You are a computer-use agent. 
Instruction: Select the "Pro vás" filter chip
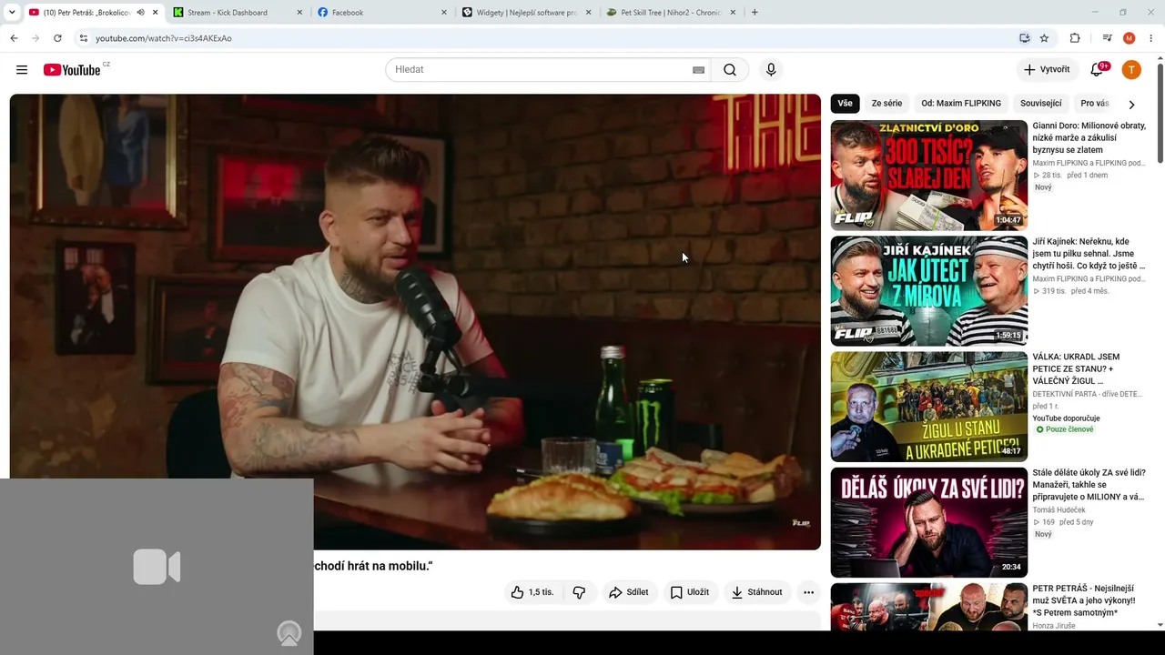point(1095,104)
